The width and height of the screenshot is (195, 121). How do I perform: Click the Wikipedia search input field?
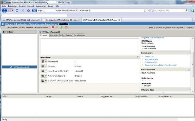point(170,11)
